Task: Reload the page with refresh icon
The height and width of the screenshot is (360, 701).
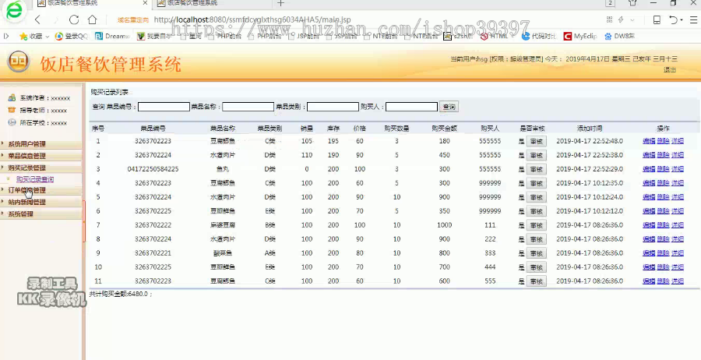Action: coord(74,19)
